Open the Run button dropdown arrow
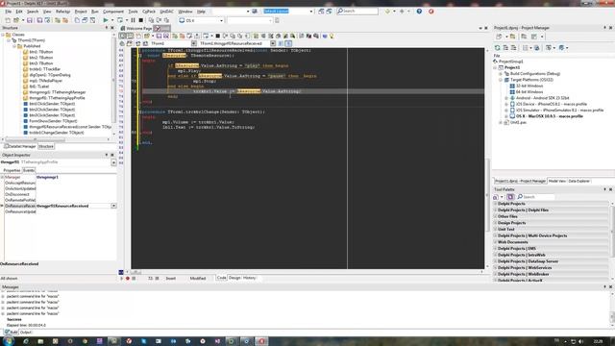This screenshot has height=346, width=615. tap(112, 20)
